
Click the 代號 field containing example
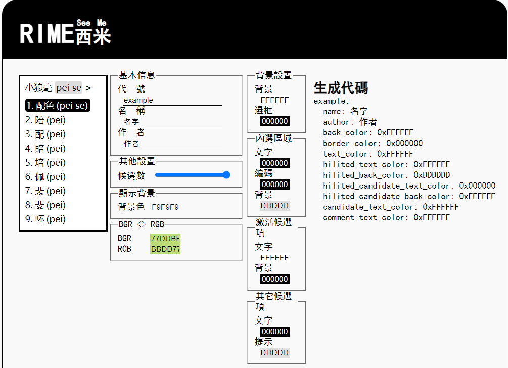(x=172, y=100)
